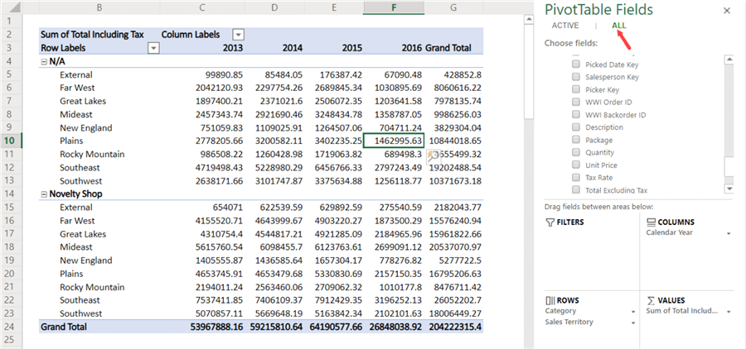Select cell with value 1462995.63
Screen dimensions: 746x349
coord(394,141)
